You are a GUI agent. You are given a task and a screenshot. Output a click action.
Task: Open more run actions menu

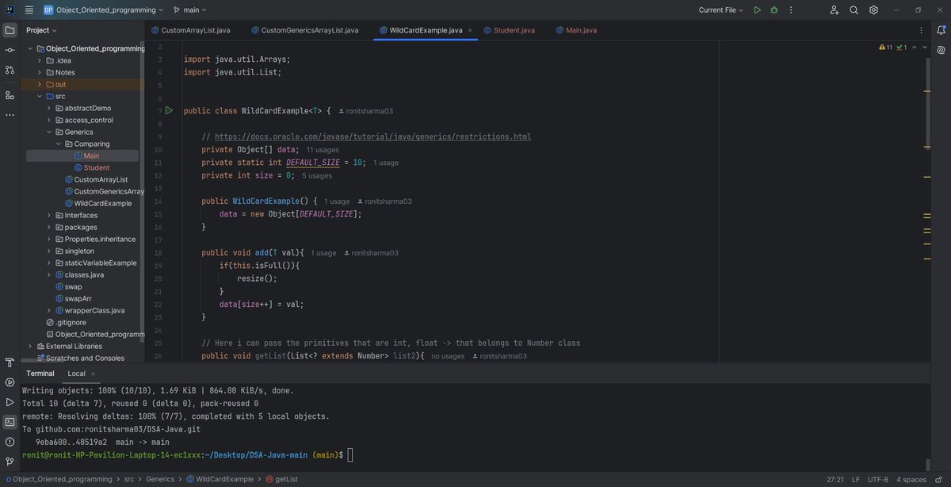click(x=790, y=10)
